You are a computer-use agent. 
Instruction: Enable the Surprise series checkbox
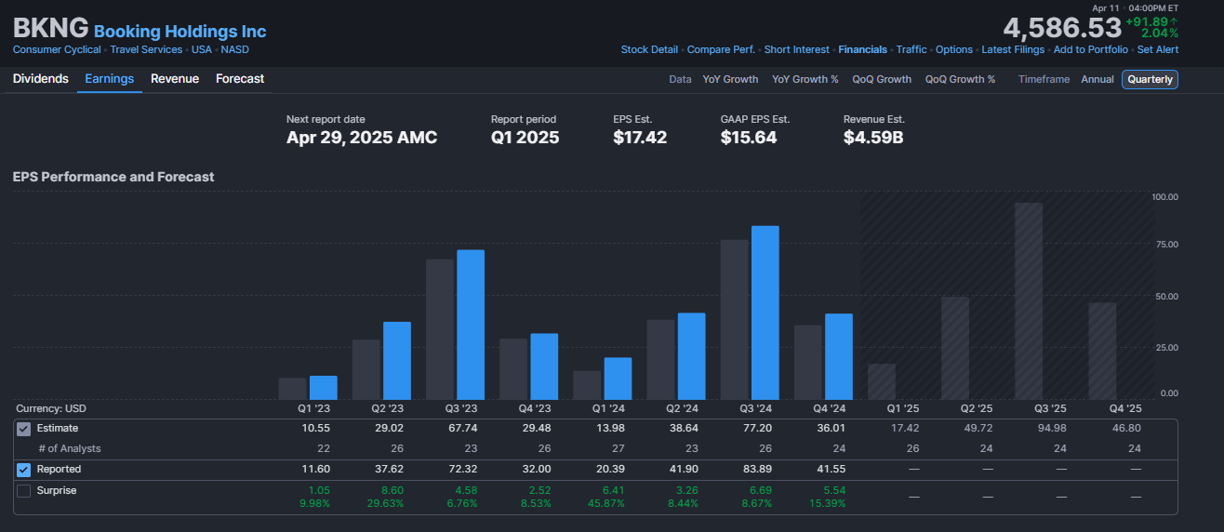pos(24,490)
